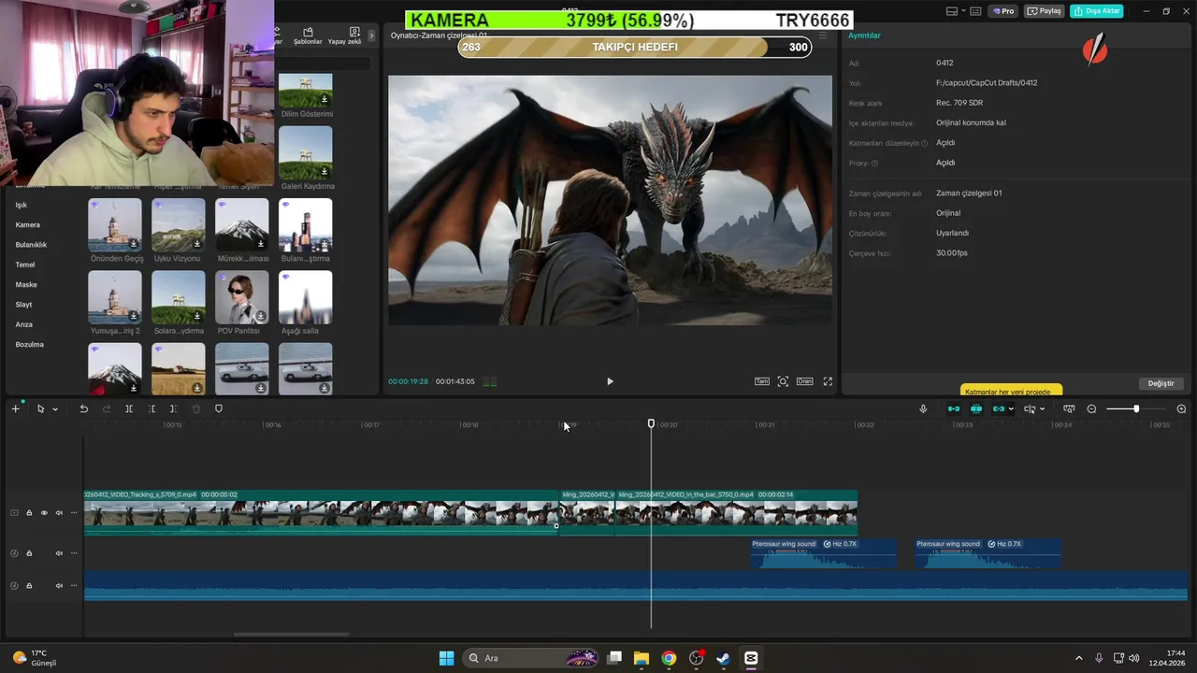Expand the layout switcher dropdown arrow
This screenshot has width=1197, height=673.
964,11
